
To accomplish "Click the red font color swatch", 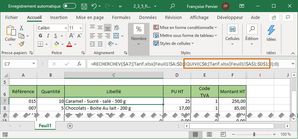I will tap(69, 44).
